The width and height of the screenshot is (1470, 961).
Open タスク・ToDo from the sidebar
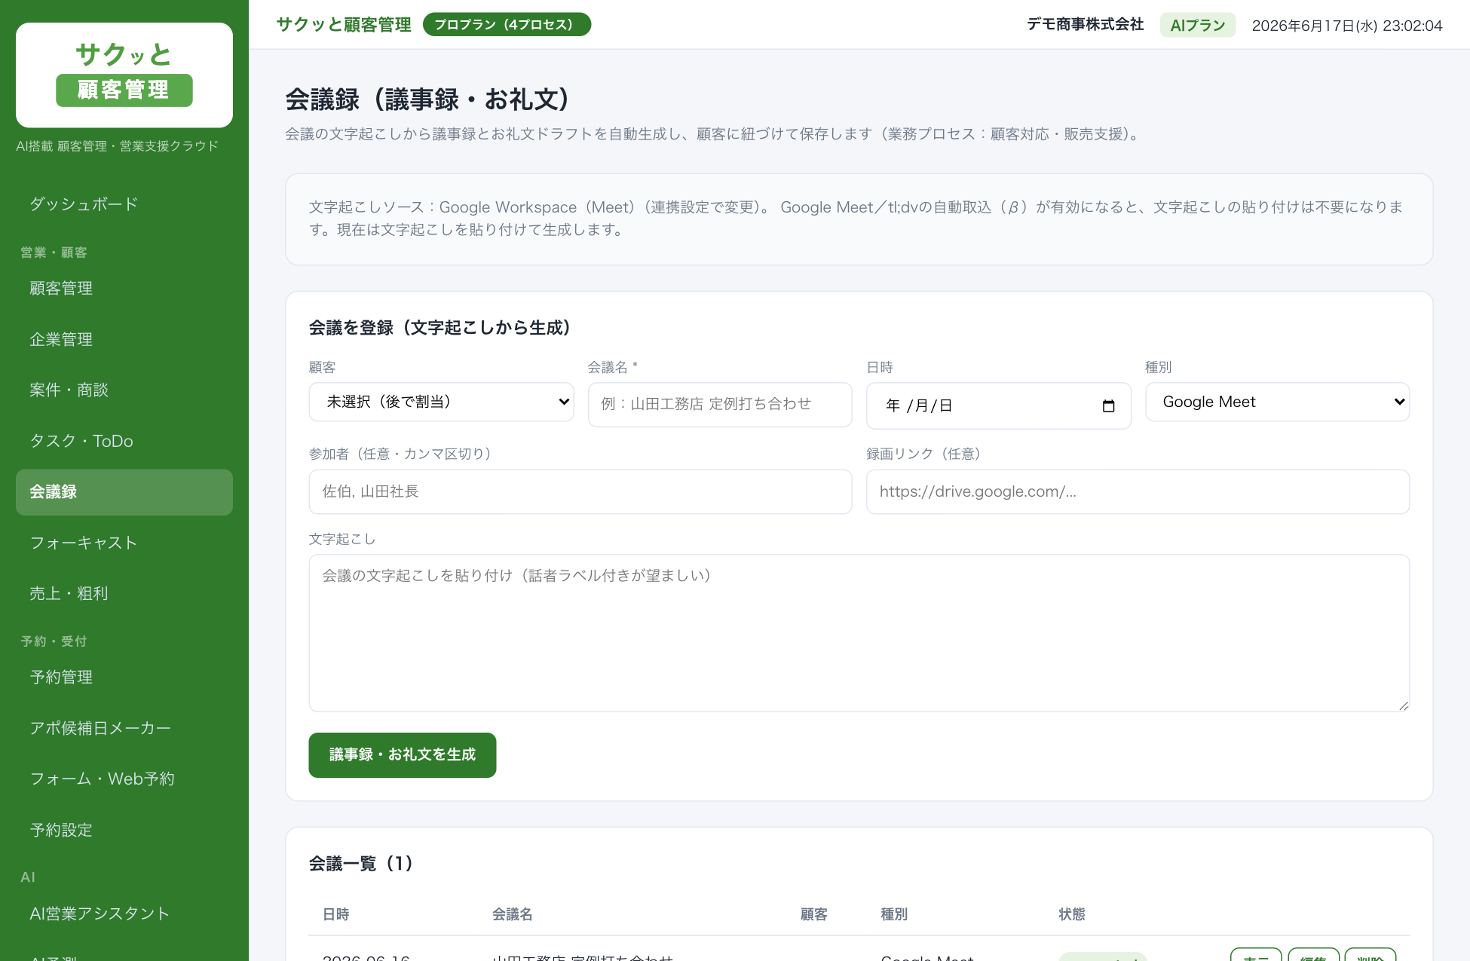coord(124,441)
